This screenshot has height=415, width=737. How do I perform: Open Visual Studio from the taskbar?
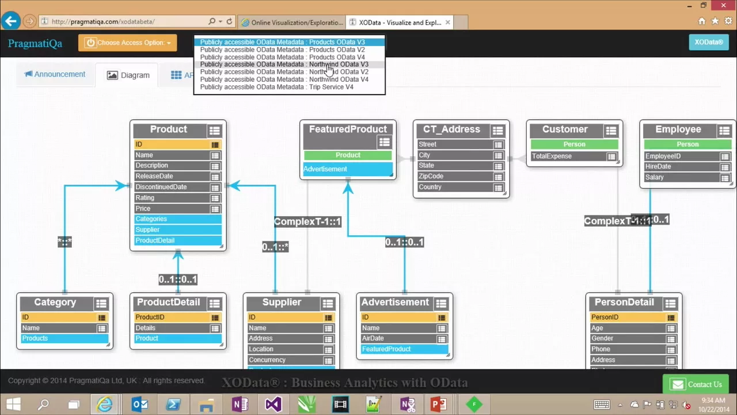(273, 404)
